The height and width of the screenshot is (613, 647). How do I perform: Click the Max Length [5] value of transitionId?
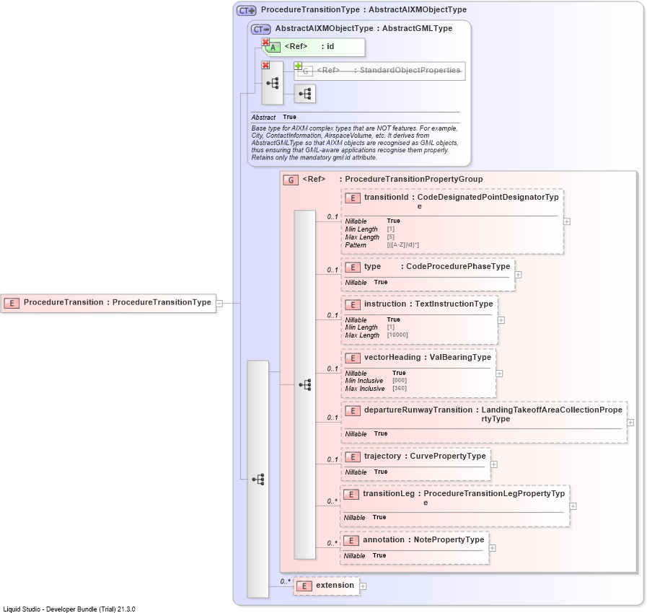390,237
